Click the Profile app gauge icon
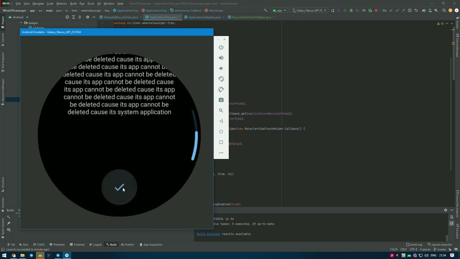 pyautogui.click(x=364, y=10)
